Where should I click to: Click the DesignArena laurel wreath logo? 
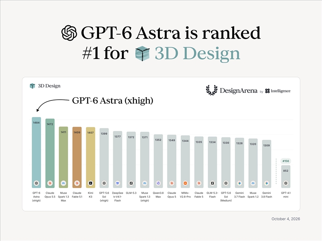212,90
